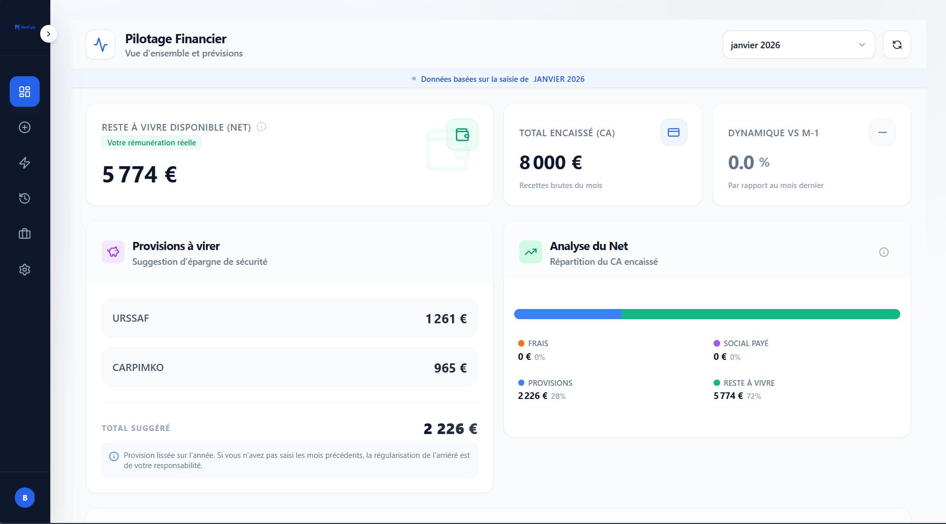This screenshot has width=946, height=524.
Task: Open settings via the gear icon
Action: coord(24,269)
